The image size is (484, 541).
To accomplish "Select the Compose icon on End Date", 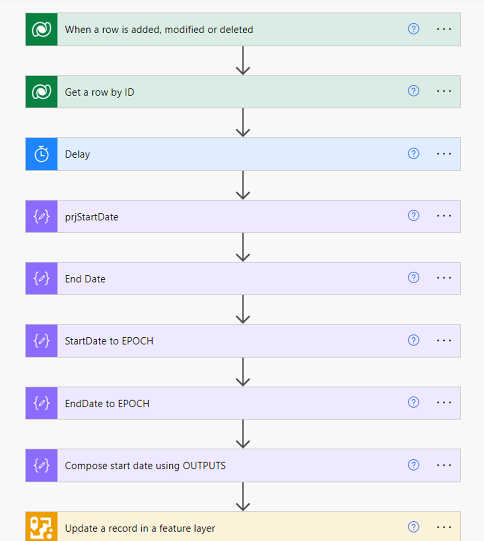I will coord(41,278).
